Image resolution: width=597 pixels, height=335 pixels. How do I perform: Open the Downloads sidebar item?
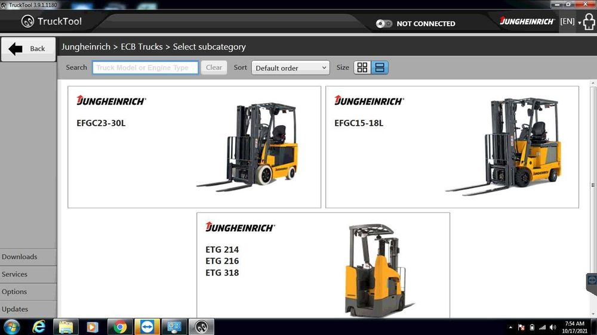pyautogui.click(x=28, y=257)
